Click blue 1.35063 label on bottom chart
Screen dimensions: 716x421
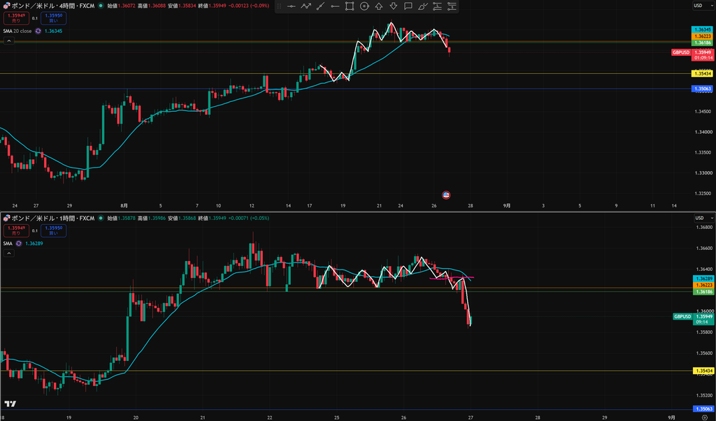[x=703, y=408]
